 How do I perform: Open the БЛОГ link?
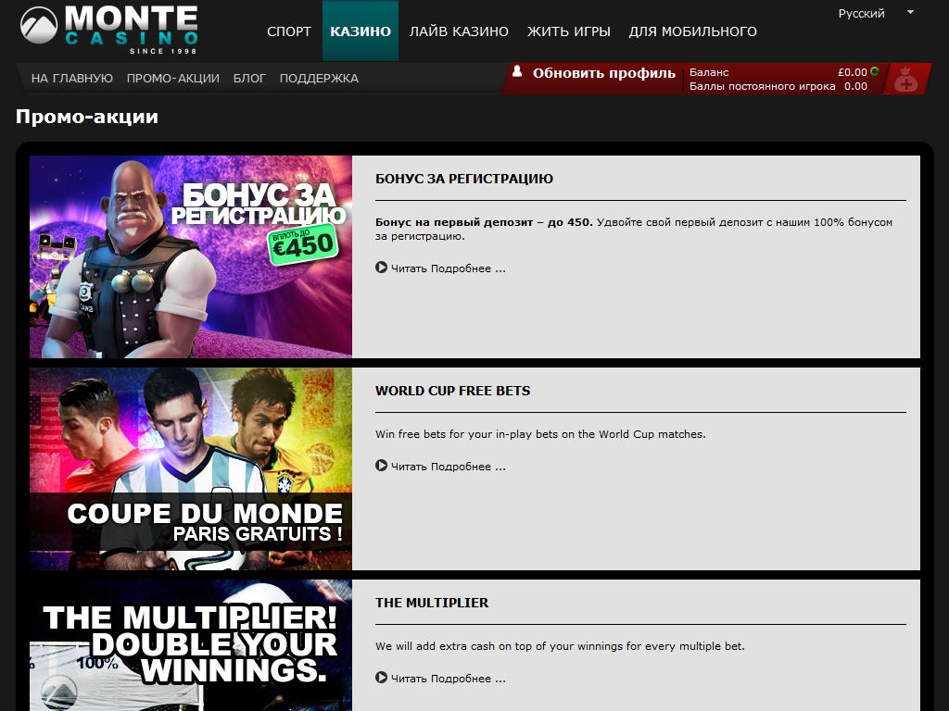[249, 79]
